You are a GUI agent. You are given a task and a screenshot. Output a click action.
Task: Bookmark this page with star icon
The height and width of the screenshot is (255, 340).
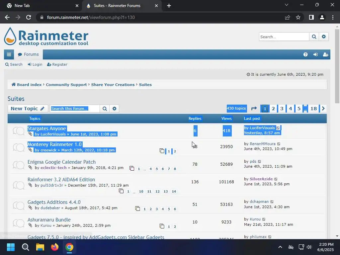(x=298, y=17)
